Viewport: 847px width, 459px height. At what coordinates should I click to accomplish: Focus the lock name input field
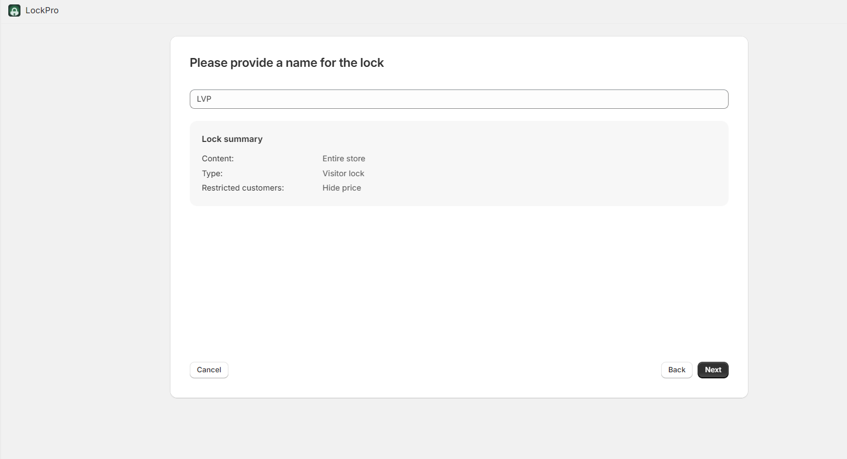[459, 99]
